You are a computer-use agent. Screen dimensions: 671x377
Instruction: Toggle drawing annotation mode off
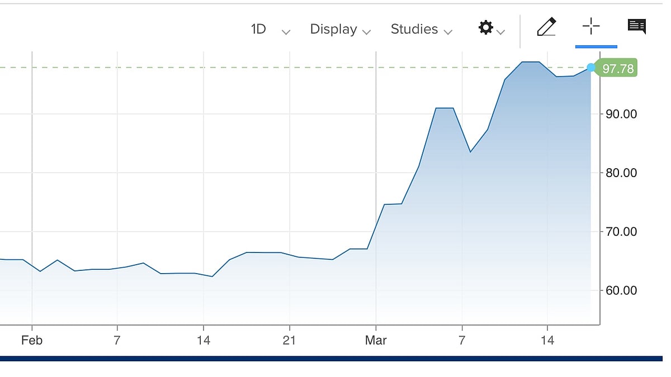546,26
